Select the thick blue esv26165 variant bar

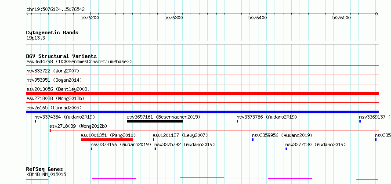click(202, 112)
